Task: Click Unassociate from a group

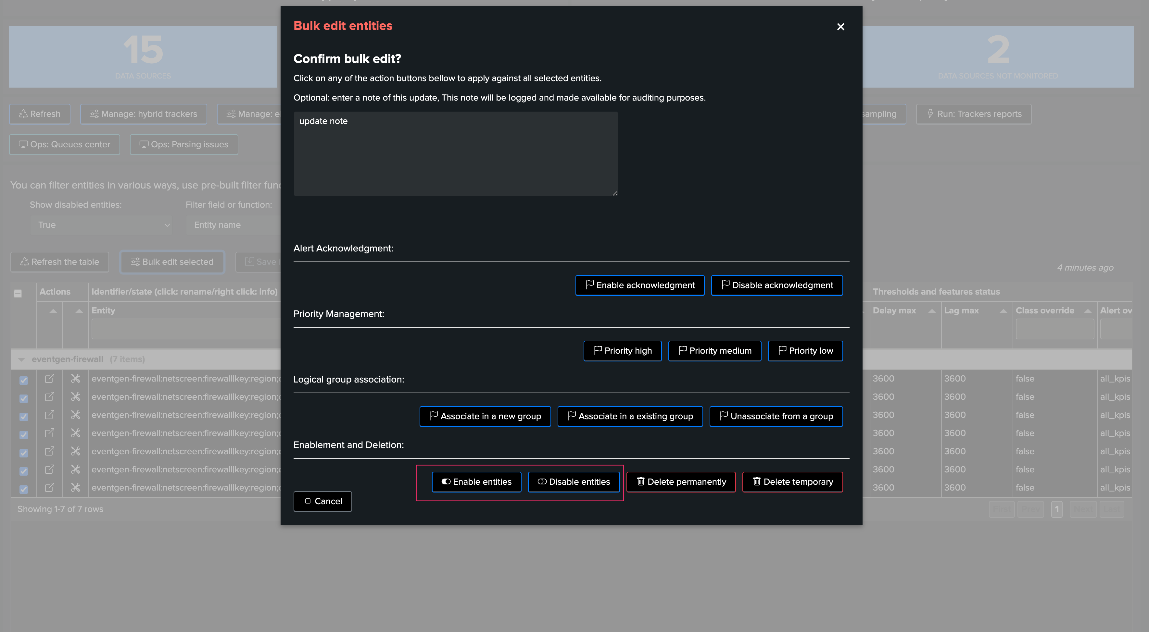Action: [776, 416]
